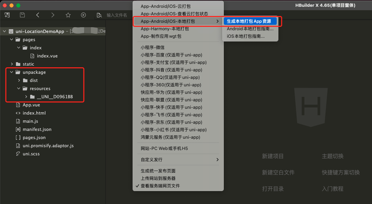The image size is (372, 204).
Task: Open App-Android/iOS-本地打包 submenu
Action: [x=178, y=21]
